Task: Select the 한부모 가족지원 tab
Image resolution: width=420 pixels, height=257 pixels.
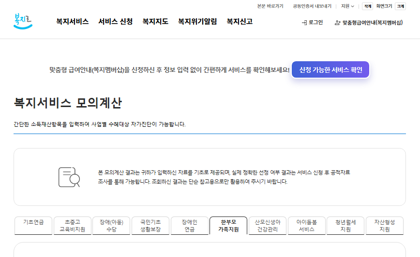Action: click(228, 226)
